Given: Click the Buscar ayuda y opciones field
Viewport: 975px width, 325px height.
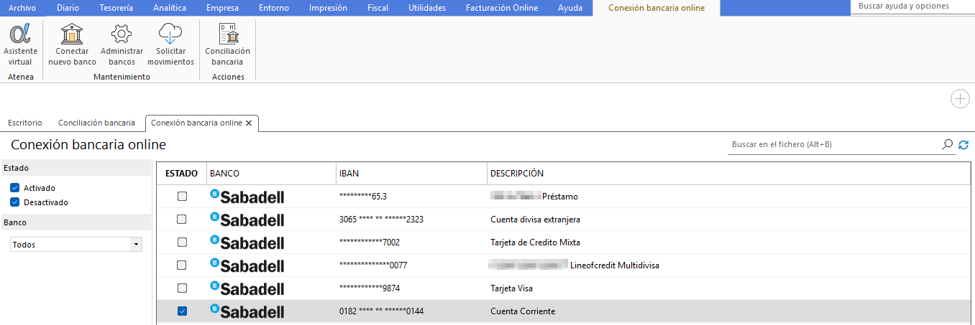Looking at the screenshot, I should (912, 6).
